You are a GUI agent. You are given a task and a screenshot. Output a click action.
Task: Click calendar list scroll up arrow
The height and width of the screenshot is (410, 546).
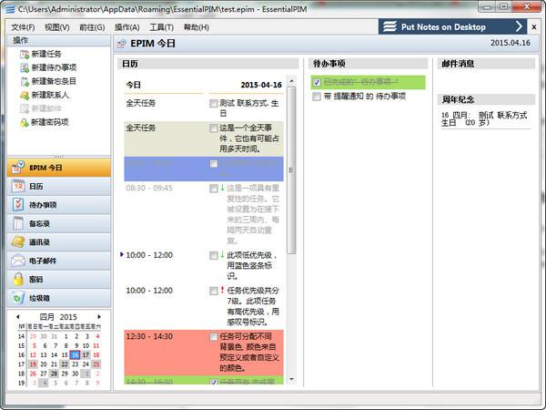[291, 81]
